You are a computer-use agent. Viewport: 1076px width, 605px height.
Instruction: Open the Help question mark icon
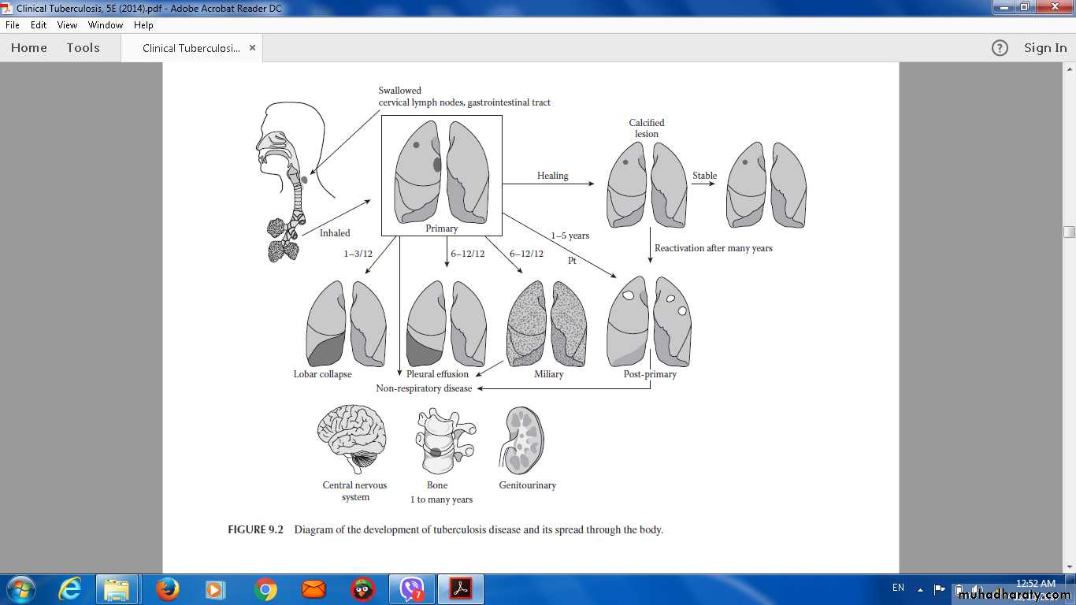[x=1000, y=48]
